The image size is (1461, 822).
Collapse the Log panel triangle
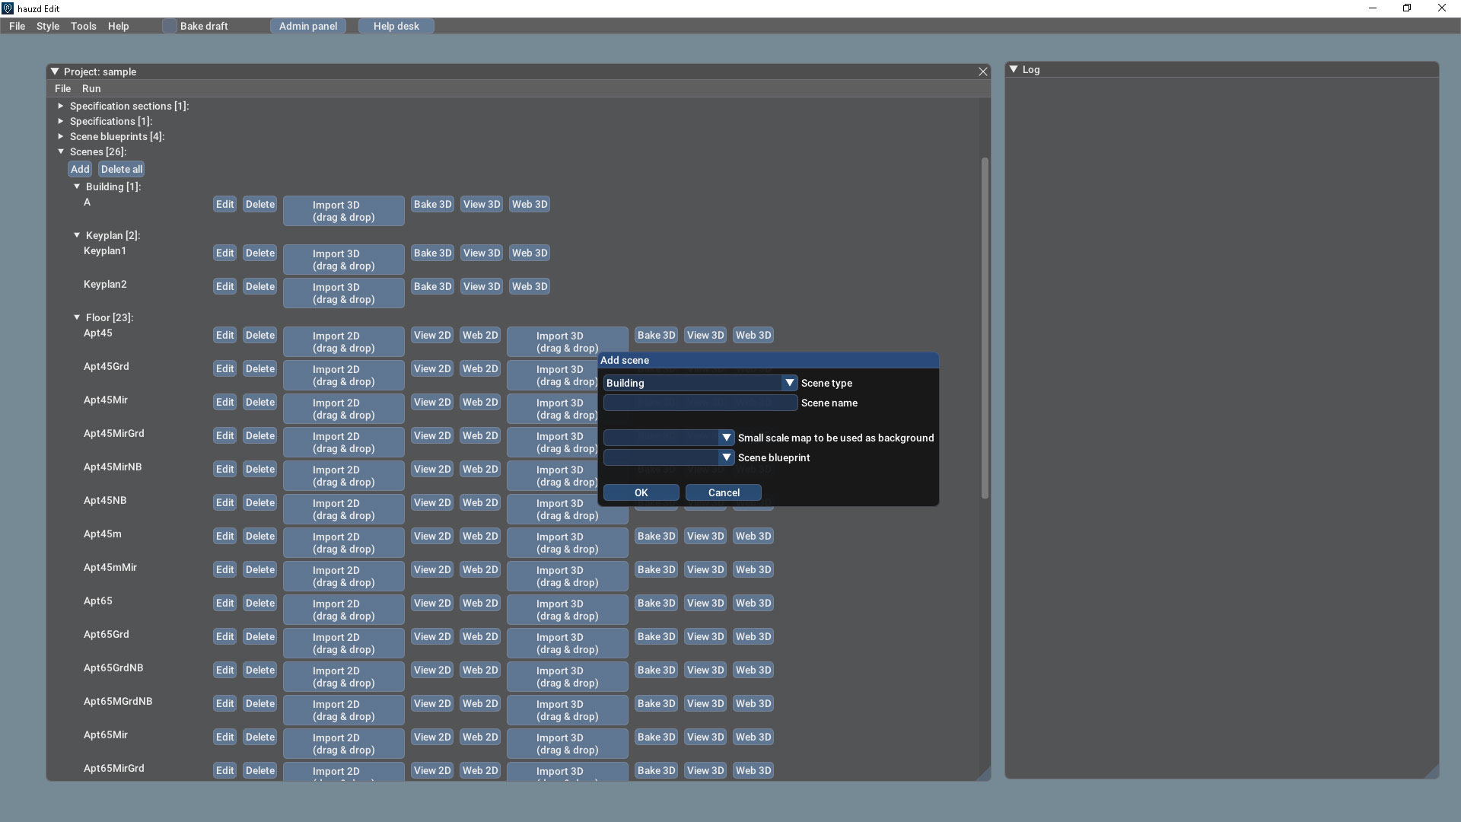coord(1014,69)
